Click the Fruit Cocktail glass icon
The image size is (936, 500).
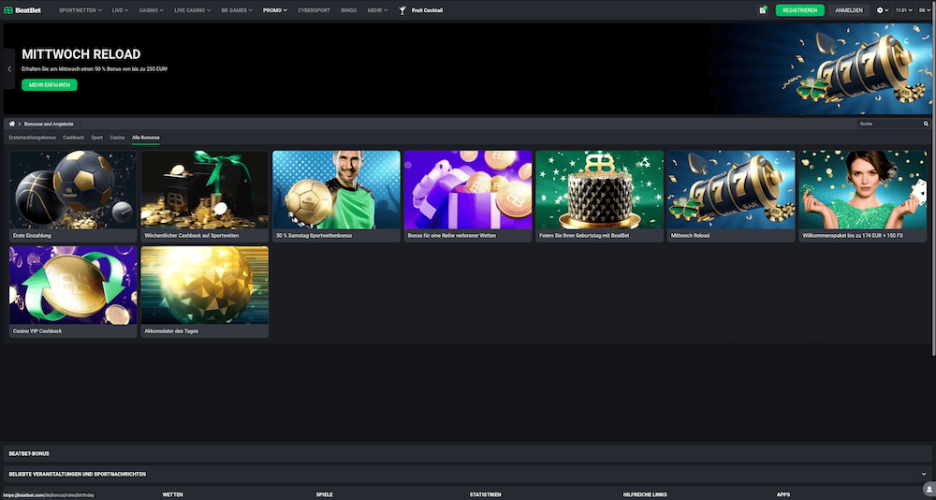pos(402,10)
